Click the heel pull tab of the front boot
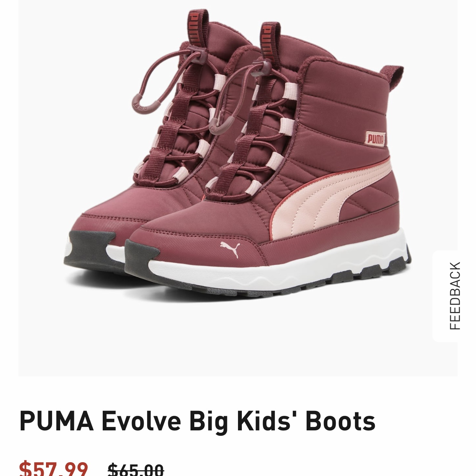This screenshot has width=476, height=476. (392, 76)
